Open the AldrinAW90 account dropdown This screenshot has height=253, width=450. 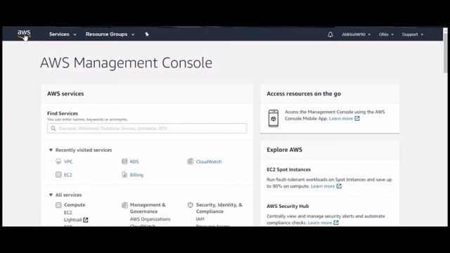(x=356, y=34)
